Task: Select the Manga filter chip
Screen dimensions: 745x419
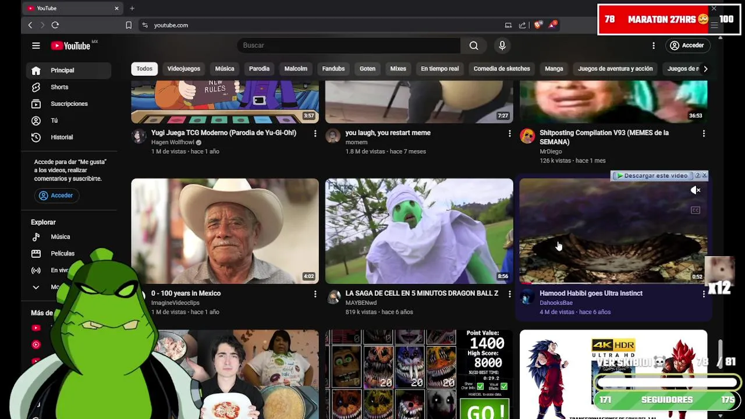Action: point(554,69)
